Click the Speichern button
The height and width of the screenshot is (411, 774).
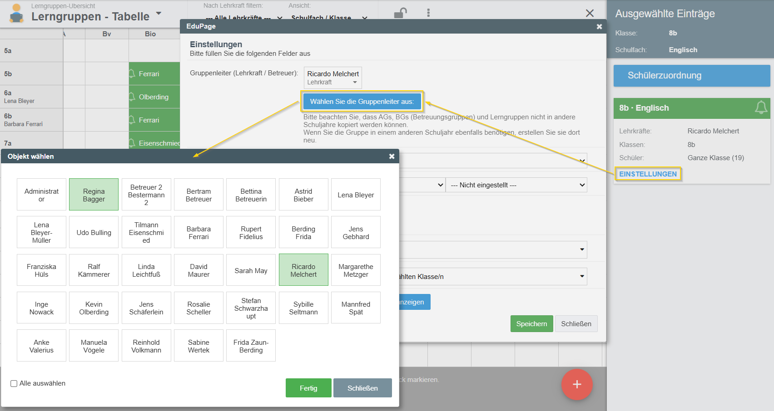click(531, 323)
